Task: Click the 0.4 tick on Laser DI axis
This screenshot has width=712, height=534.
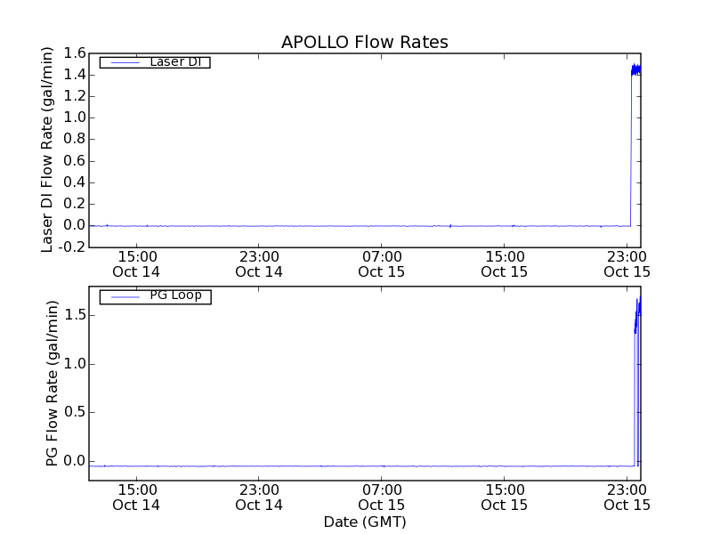Action: 75,182
